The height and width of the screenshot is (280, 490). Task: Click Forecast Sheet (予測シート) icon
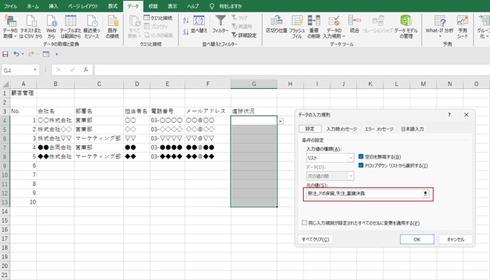463,27
